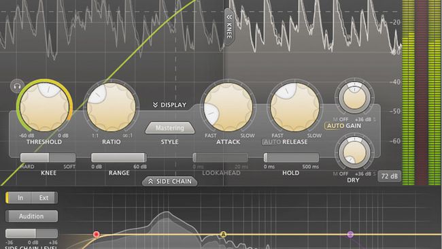Click the THRESHOLD label
This screenshot has width=442, height=249.
pos(44,142)
